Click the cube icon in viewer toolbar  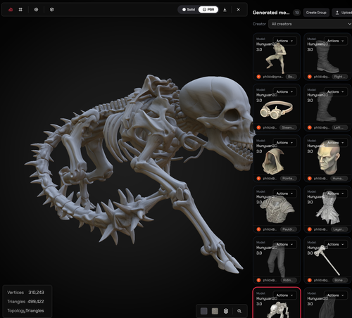pos(52,10)
